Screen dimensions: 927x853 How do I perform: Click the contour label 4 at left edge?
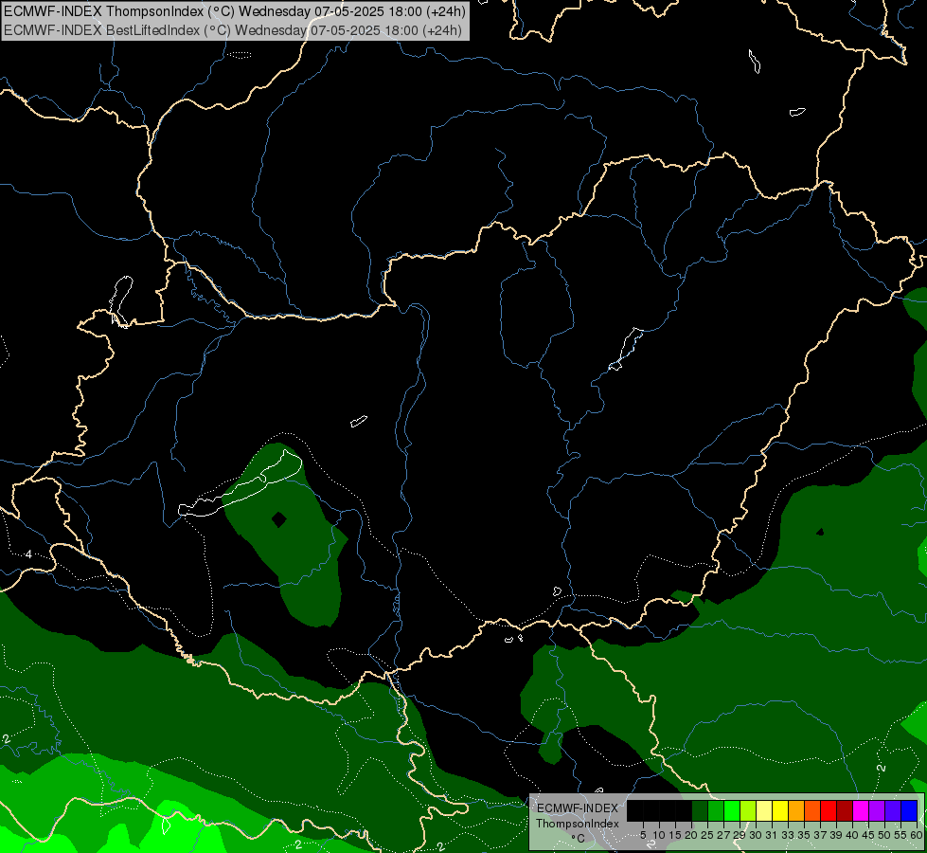pyautogui.click(x=28, y=554)
